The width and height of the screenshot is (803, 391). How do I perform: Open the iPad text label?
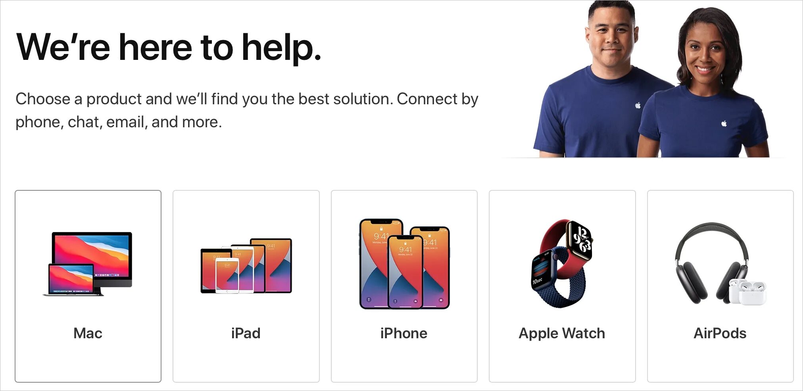[246, 333]
